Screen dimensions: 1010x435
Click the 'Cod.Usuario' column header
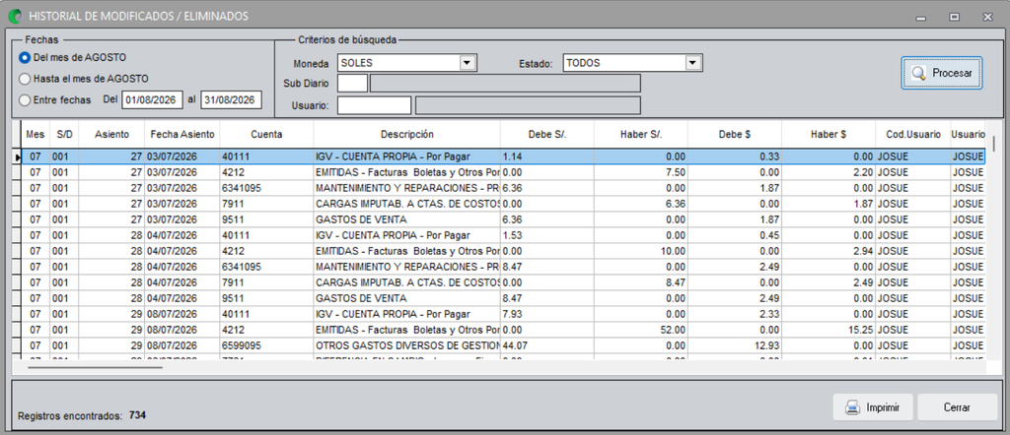pyautogui.click(x=913, y=134)
